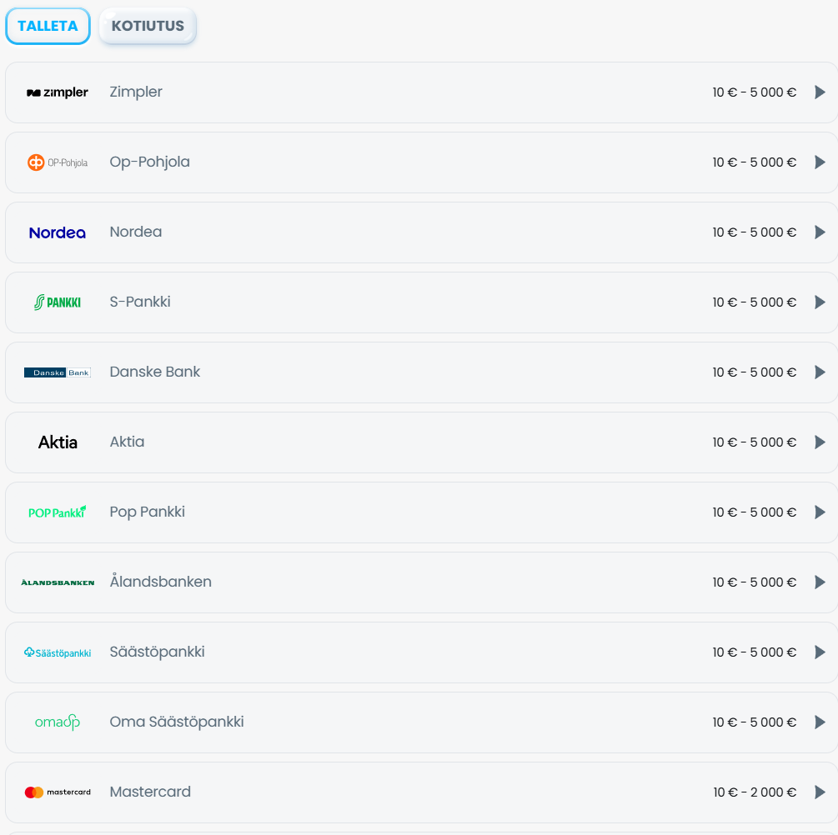Expand Oma Säästöpankki row with its arrow

pyautogui.click(x=820, y=722)
